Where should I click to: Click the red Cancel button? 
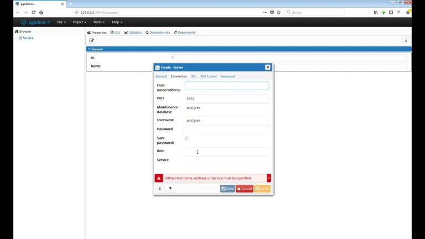pos(244,189)
